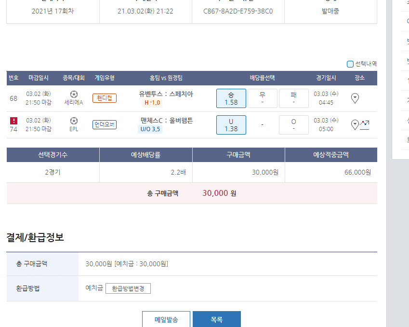
Task: Click the EPL soccer ball icon
Action: click(x=74, y=121)
